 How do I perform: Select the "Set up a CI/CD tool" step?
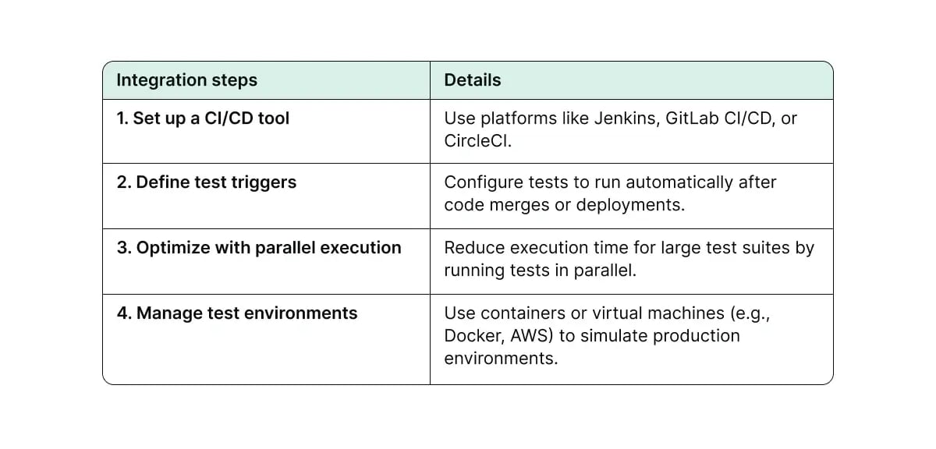(x=211, y=118)
